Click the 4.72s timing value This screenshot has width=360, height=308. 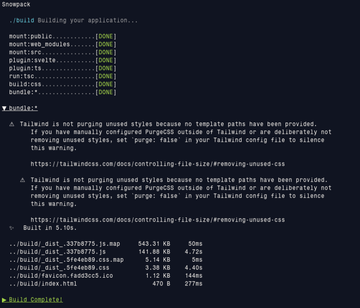pos(193,252)
